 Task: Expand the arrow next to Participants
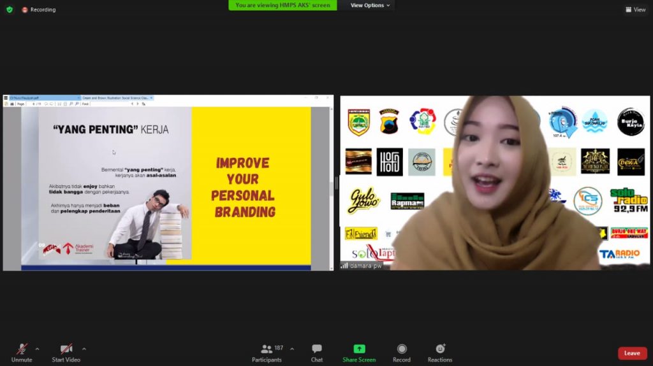click(x=292, y=349)
